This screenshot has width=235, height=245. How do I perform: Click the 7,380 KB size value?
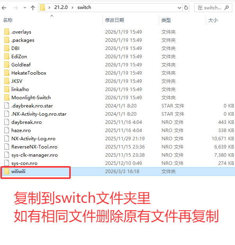click(x=224, y=155)
